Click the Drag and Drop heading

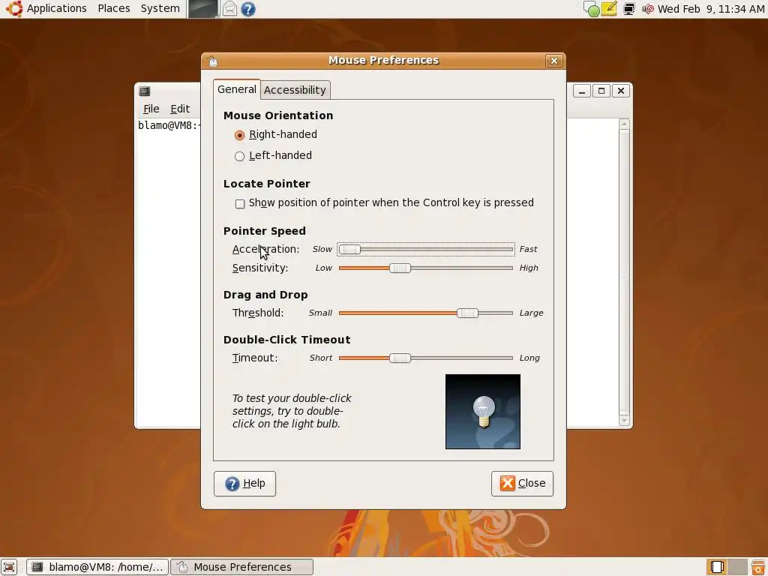click(265, 295)
